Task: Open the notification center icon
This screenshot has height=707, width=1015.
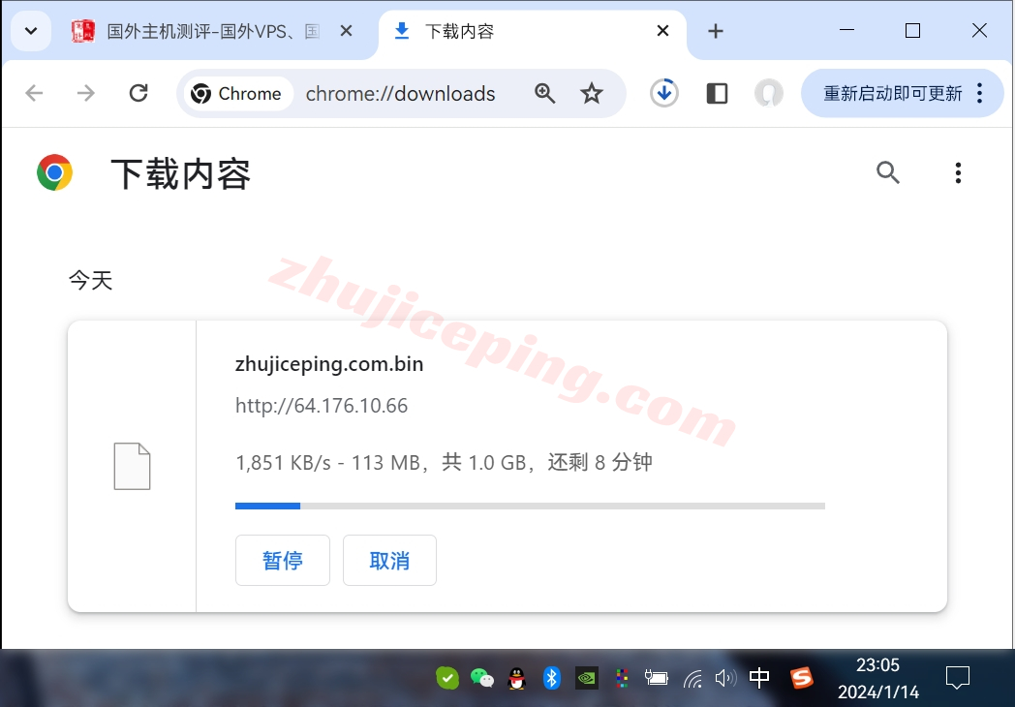Action: [x=958, y=678]
